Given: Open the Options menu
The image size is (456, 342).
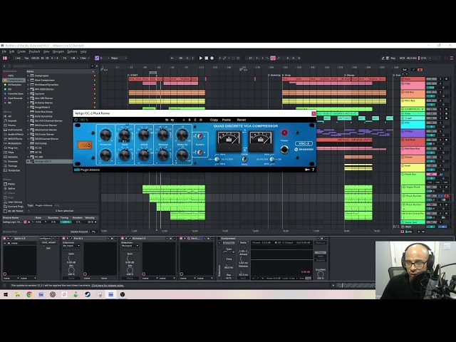Looking at the screenshot, I should [x=72, y=51].
